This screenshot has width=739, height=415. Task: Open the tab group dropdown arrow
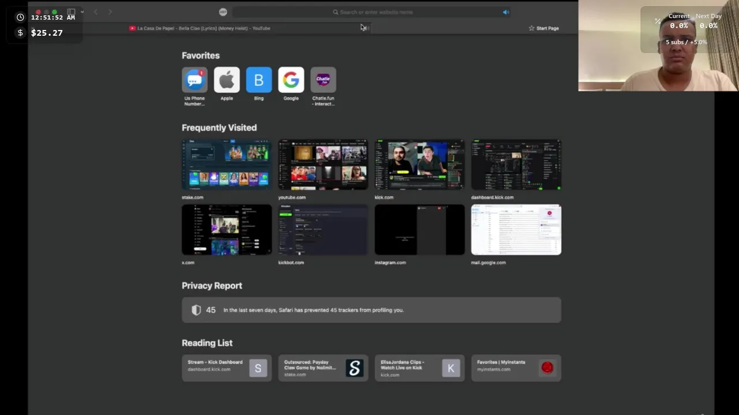pyautogui.click(x=82, y=12)
